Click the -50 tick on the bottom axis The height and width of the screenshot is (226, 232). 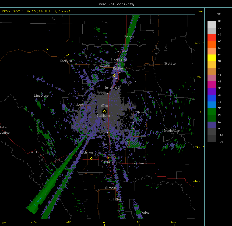pos(69,222)
